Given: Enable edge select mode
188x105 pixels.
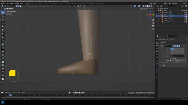Looking at the screenshot, I should [x=19, y=6].
